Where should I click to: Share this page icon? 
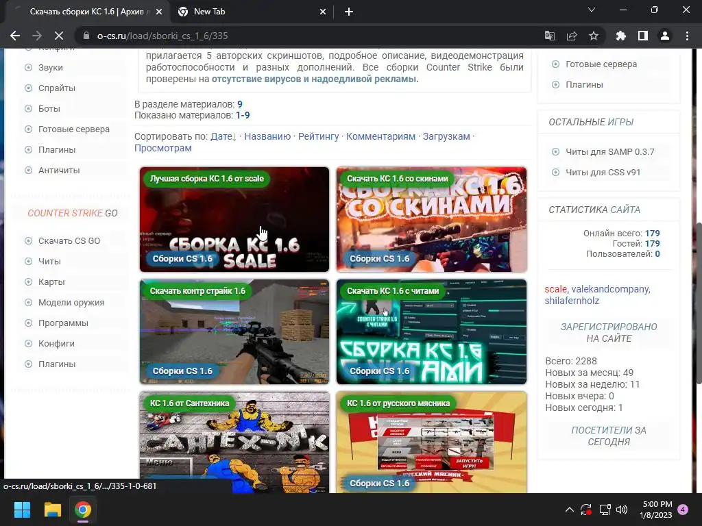pos(572,36)
